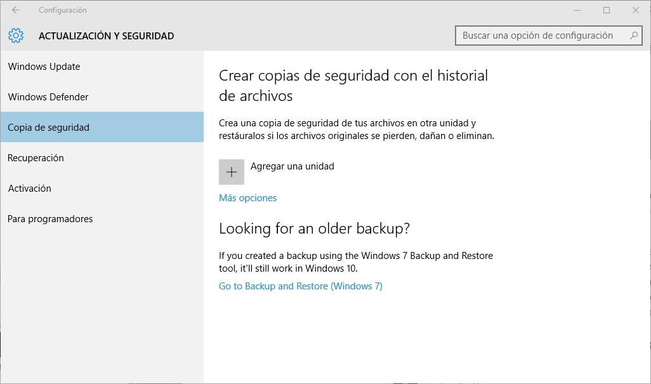The image size is (651, 384).
Task: Open the Activación settings page
Action: point(30,189)
